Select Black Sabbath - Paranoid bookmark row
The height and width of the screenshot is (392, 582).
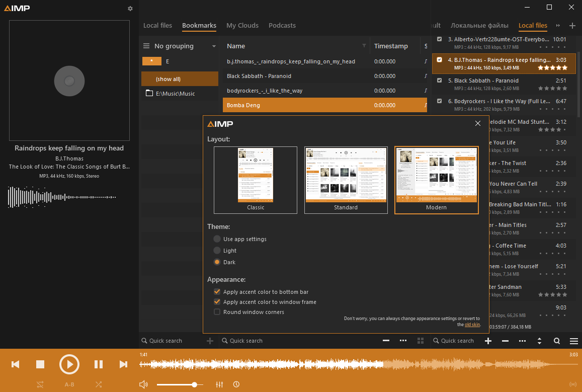[325, 75]
